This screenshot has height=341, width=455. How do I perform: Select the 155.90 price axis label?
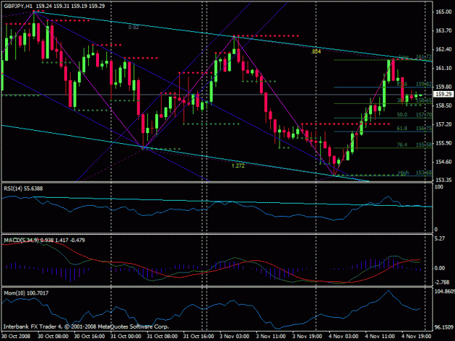[443, 143]
